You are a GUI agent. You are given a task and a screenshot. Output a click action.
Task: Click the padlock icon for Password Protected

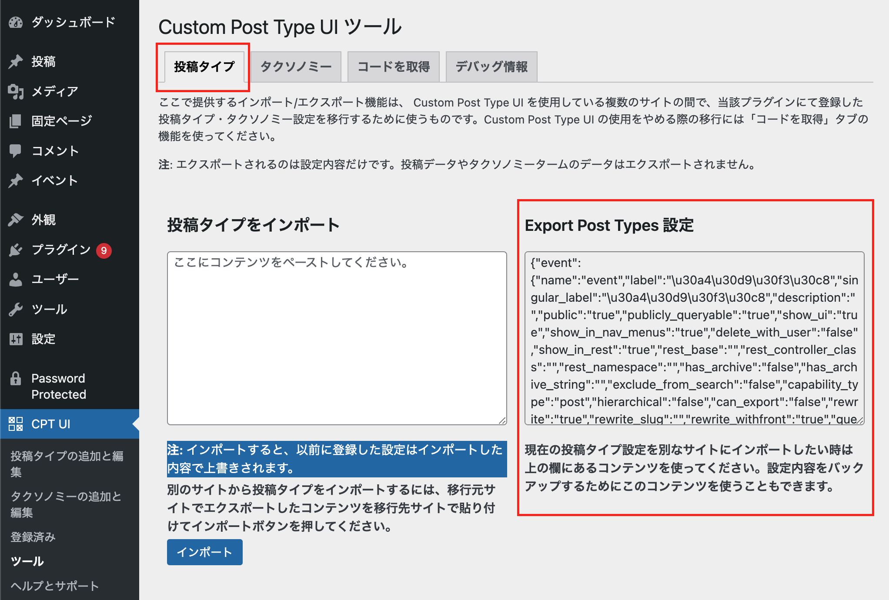(16, 379)
